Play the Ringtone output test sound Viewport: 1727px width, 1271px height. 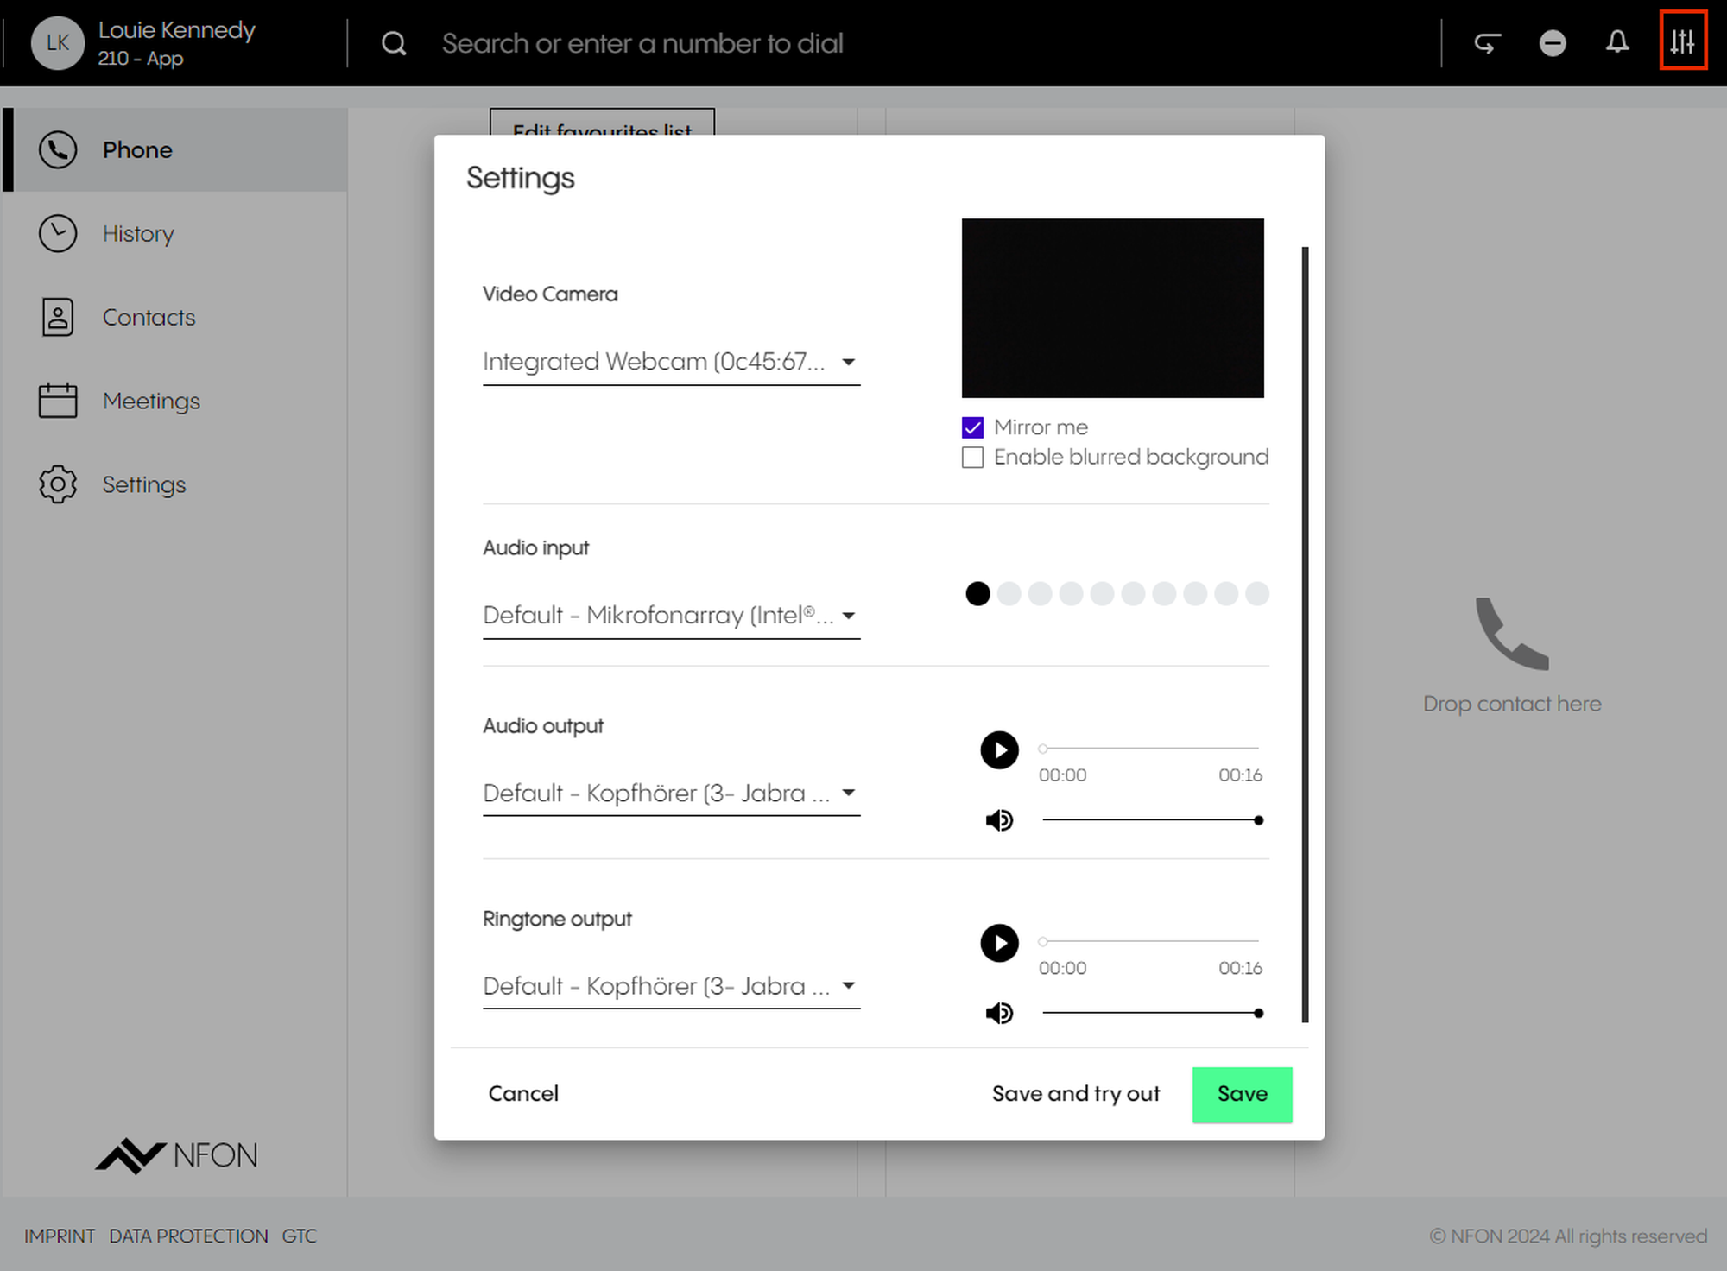999,943
